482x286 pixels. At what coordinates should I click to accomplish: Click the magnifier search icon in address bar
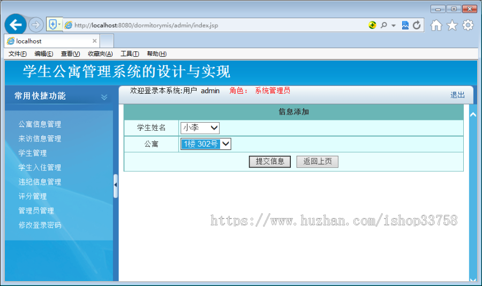point(383,25)
